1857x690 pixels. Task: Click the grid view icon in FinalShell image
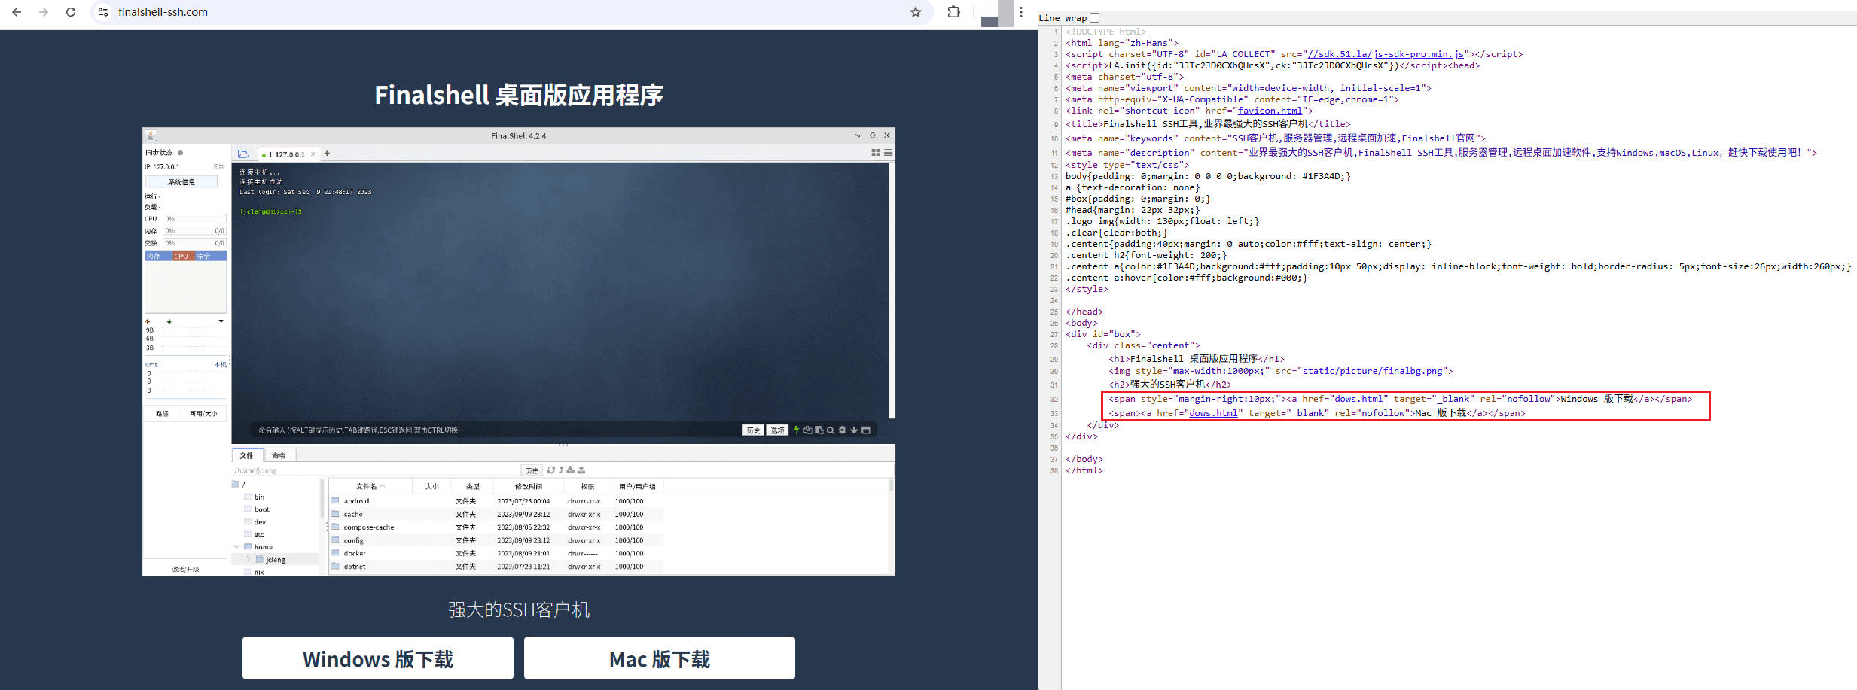876,153
